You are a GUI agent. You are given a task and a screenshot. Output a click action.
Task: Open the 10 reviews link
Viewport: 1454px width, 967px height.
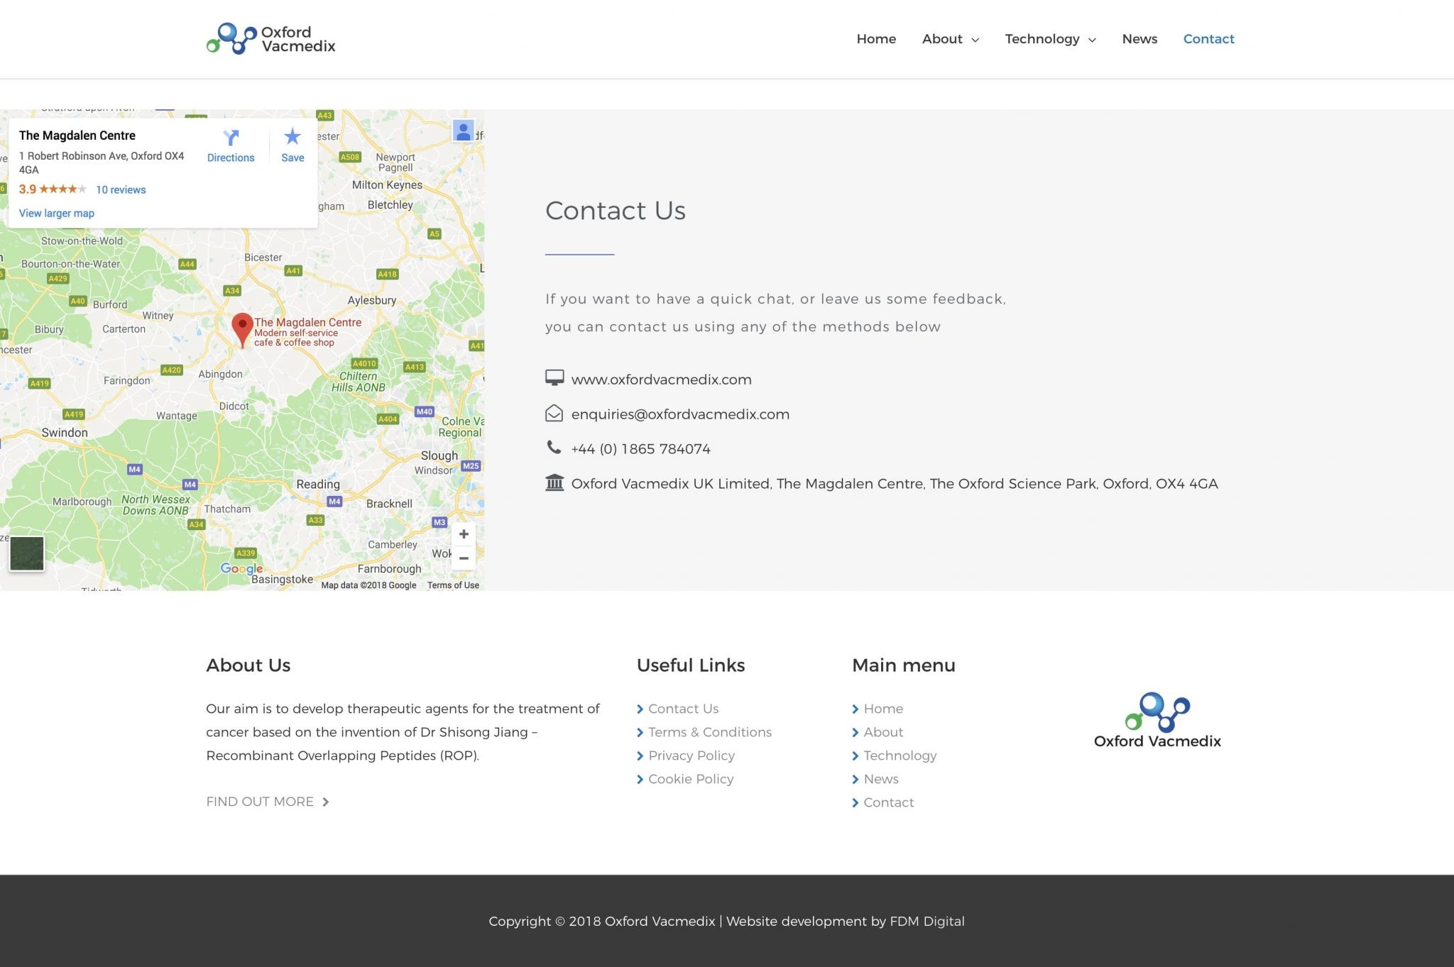121,189
